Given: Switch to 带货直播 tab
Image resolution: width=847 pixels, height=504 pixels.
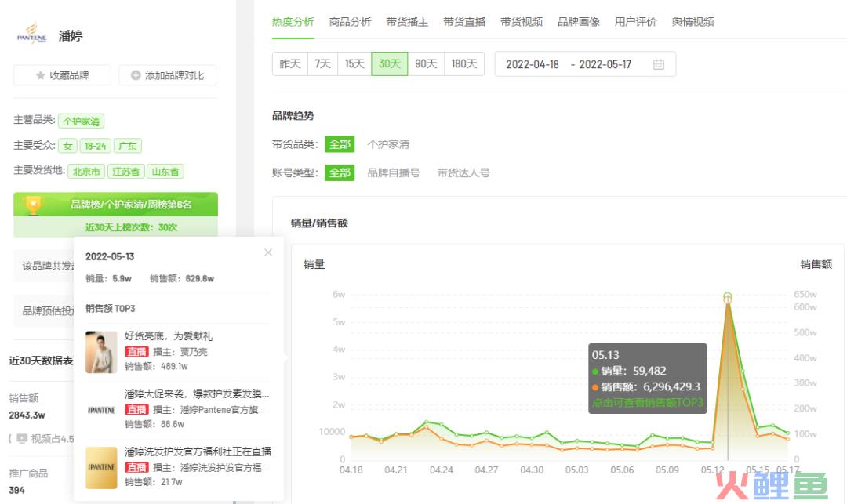Looking at the screenshot, I should click(x=464, y=22).
